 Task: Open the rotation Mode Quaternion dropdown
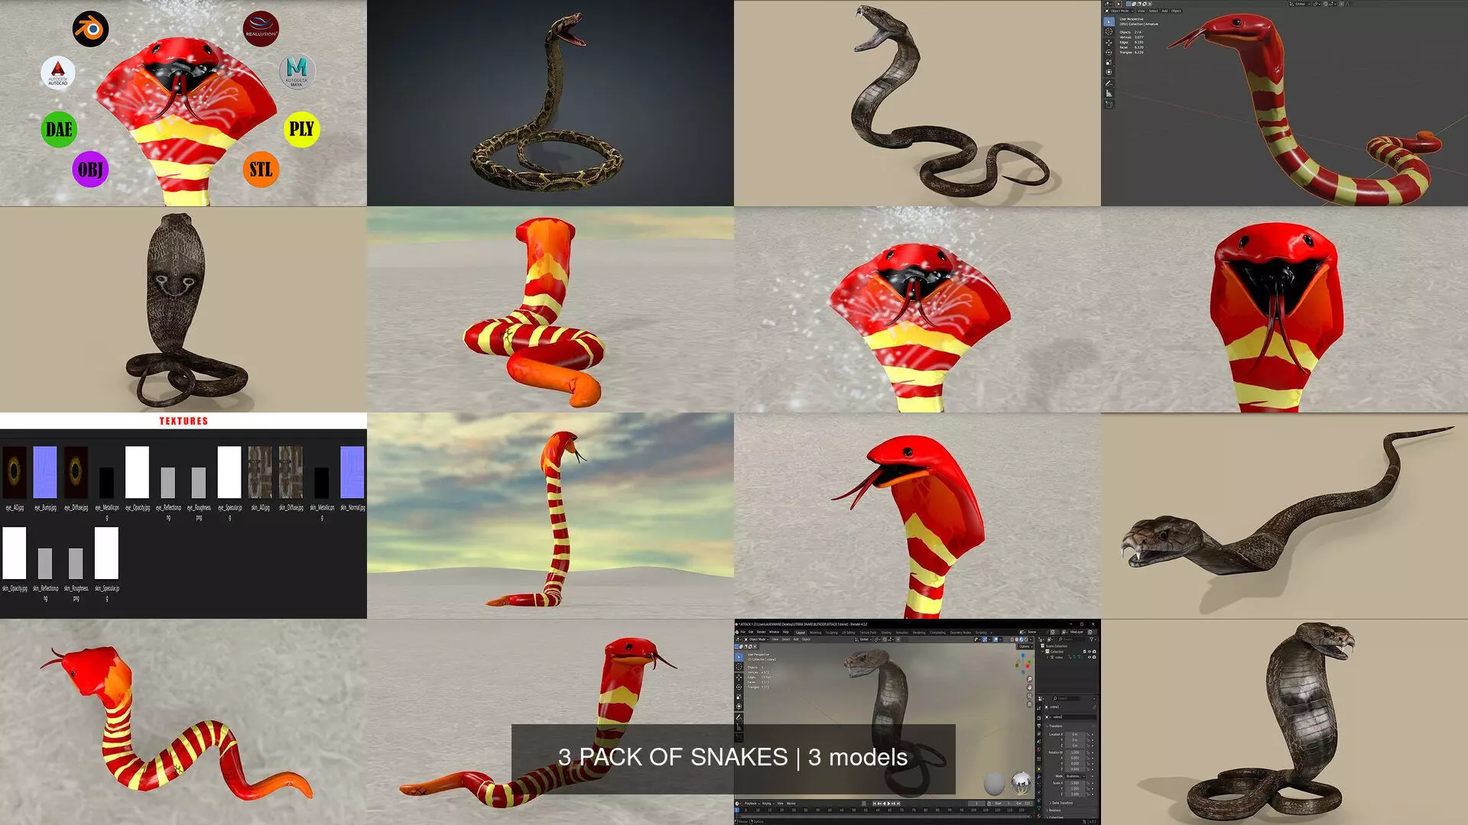[x=1076, y=776]
